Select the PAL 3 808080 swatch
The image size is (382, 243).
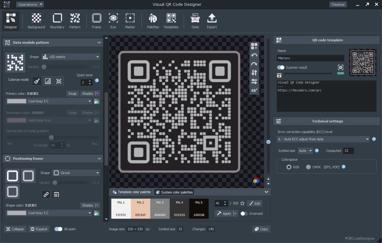(160, 209)
